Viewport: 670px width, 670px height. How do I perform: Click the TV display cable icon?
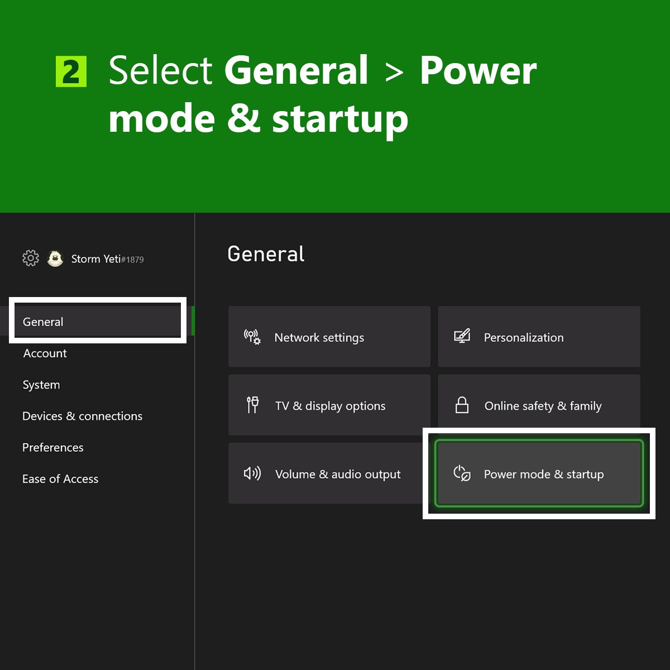pyautogui.click(x=252, y=405)
